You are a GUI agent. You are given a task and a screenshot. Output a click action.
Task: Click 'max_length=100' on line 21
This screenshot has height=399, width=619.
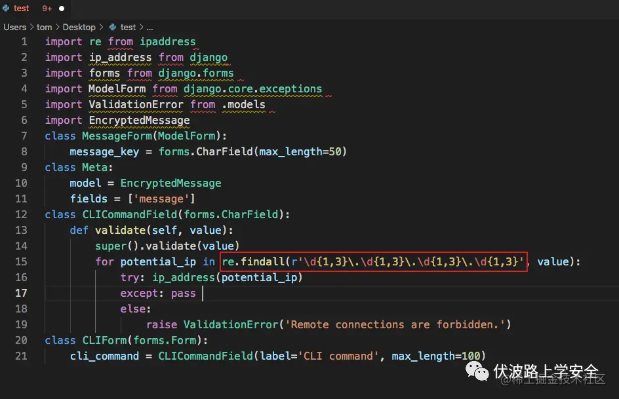pyautogui.click(x=436, y=356)
